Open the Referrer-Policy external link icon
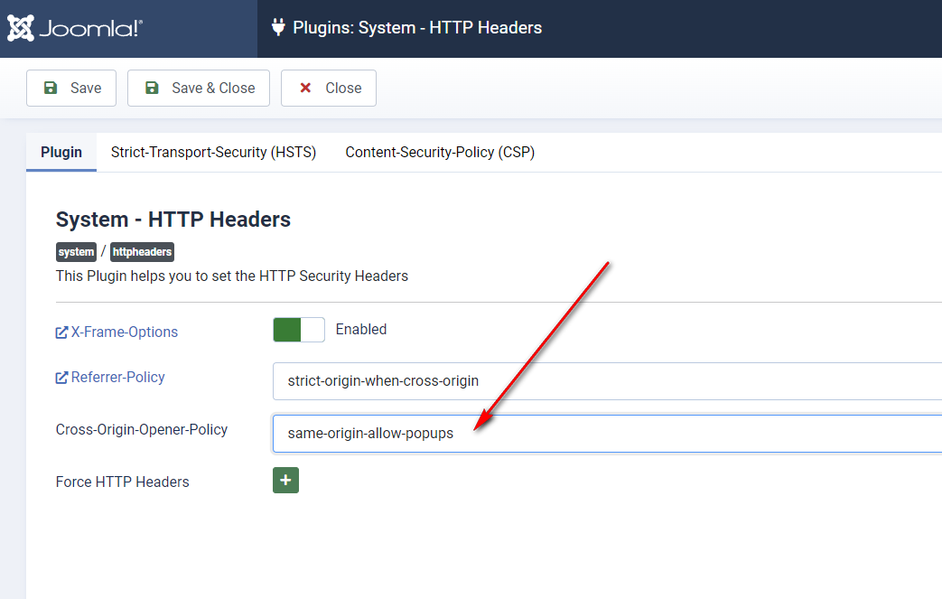The image size is (942, 599). [x=61, y=378]
